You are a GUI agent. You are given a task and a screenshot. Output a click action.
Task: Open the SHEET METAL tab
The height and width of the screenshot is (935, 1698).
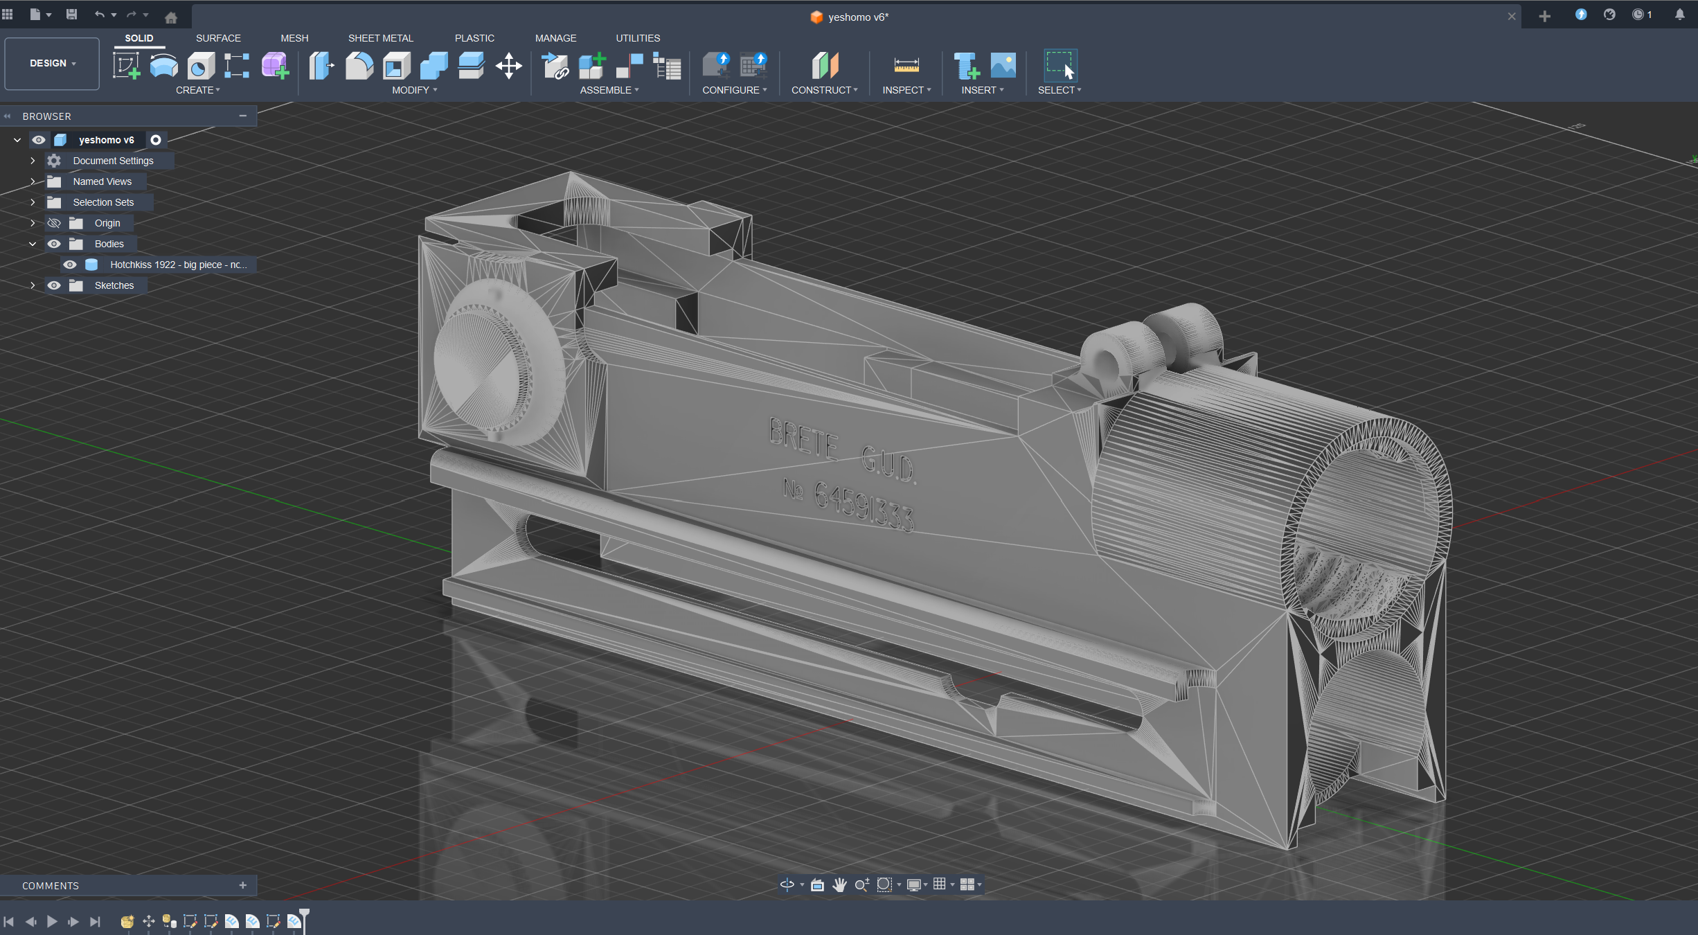pos(380,38)
